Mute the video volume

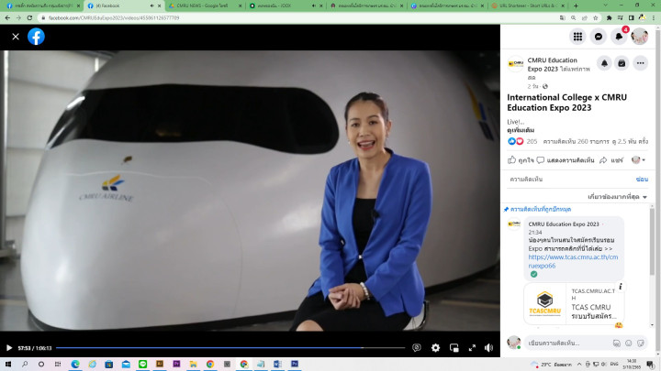pos(488,348)
